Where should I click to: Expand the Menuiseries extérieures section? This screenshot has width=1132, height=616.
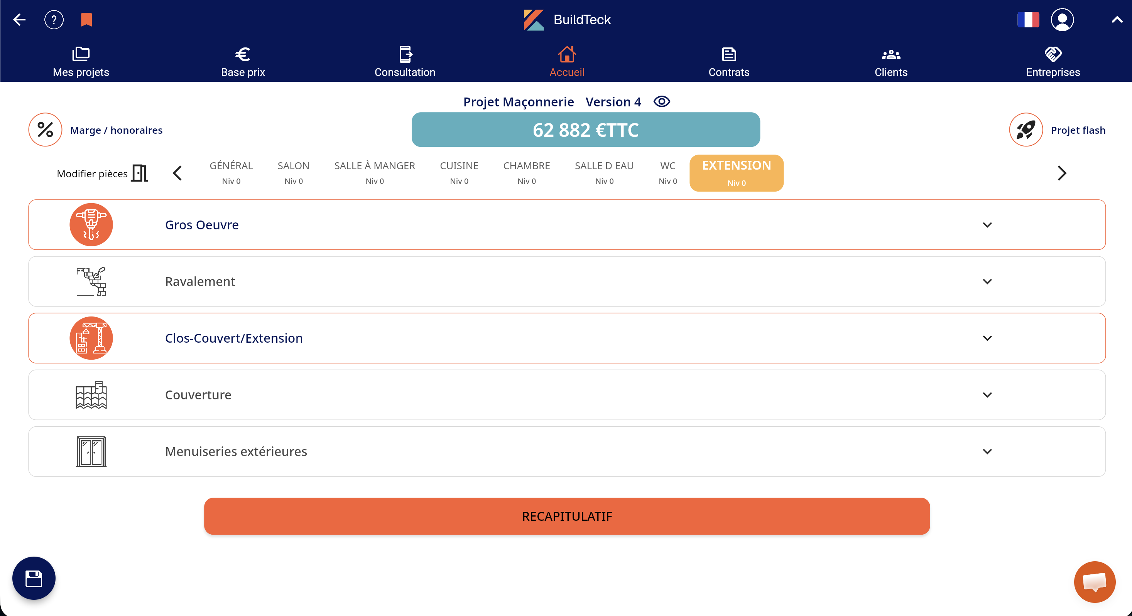pyautogui.click(x=987, y=451)
